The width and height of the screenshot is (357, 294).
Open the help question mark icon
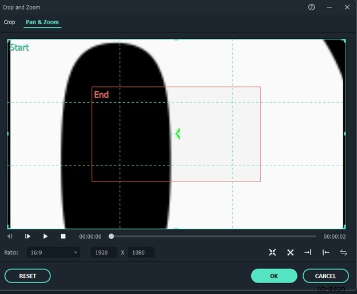click(311, 7)
